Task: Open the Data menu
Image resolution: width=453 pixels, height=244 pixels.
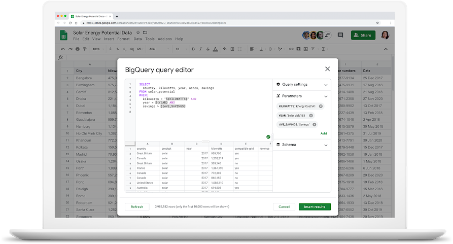Action: tap(137, 39)
